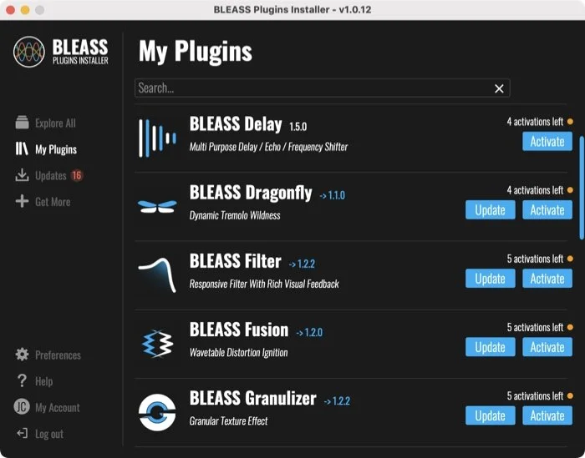Screen dimensions: 585x458
Task: Click 'Granular Texture Effect' description
Action: click(228, 420)
